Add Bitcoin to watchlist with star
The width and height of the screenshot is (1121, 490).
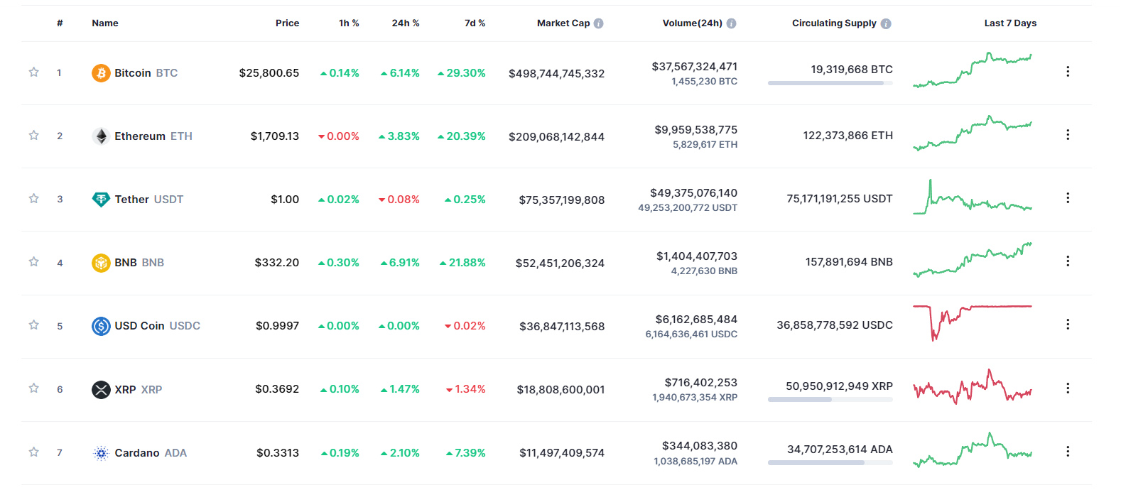pos(33,72)
